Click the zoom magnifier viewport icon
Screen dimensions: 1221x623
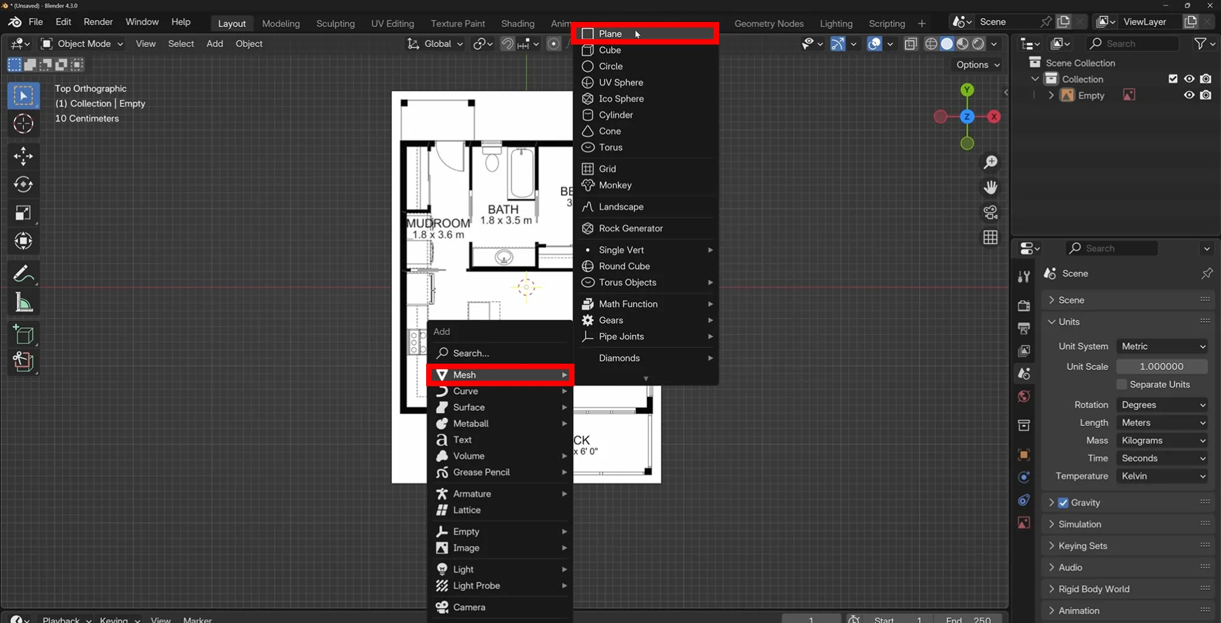(x=990, y=162)
